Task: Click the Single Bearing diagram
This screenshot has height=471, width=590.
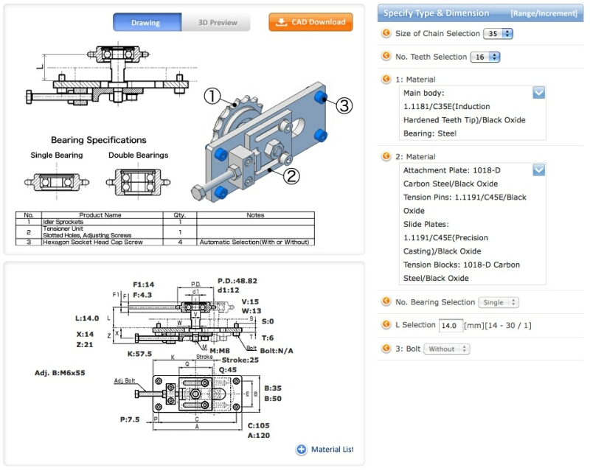Action: [57, 183]
